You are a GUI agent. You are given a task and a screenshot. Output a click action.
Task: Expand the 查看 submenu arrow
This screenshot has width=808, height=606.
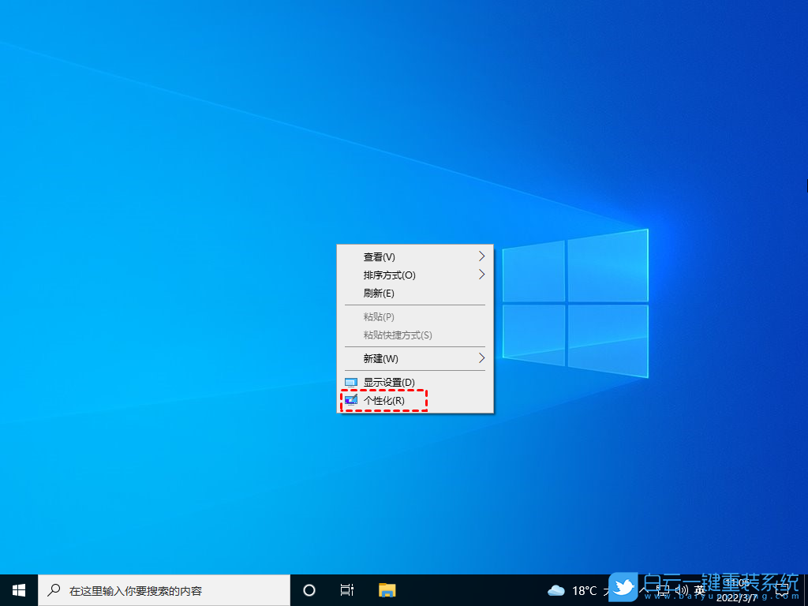click(482, 256)
